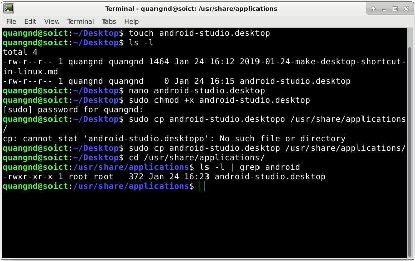Click the '-rwxr-xr-x 1 root root' output line
Viewport: 415px width, 261px height.
click(x=164, y=177)
